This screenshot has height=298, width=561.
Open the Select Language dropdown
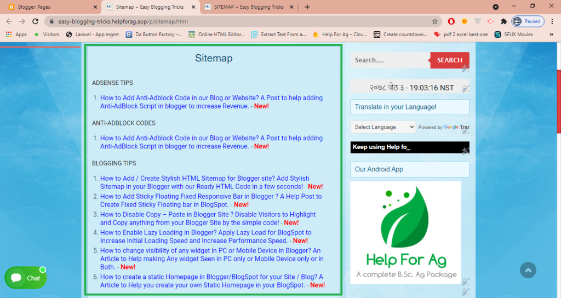(x=383, y=127)
